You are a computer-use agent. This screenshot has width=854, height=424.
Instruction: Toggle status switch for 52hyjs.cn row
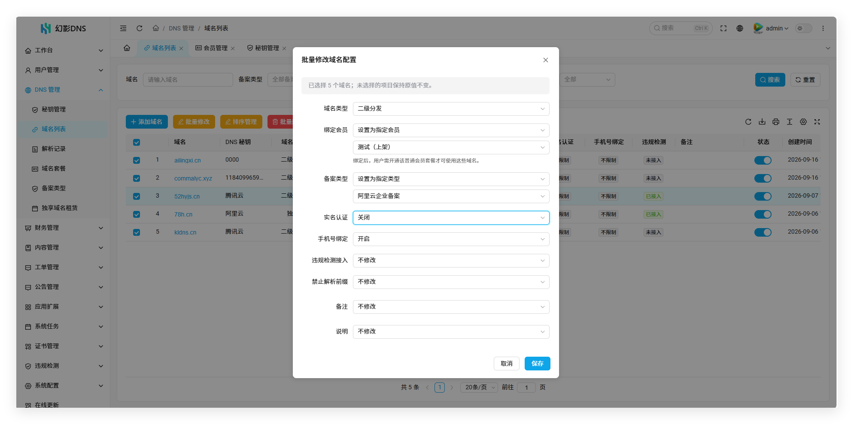point(763,196)
